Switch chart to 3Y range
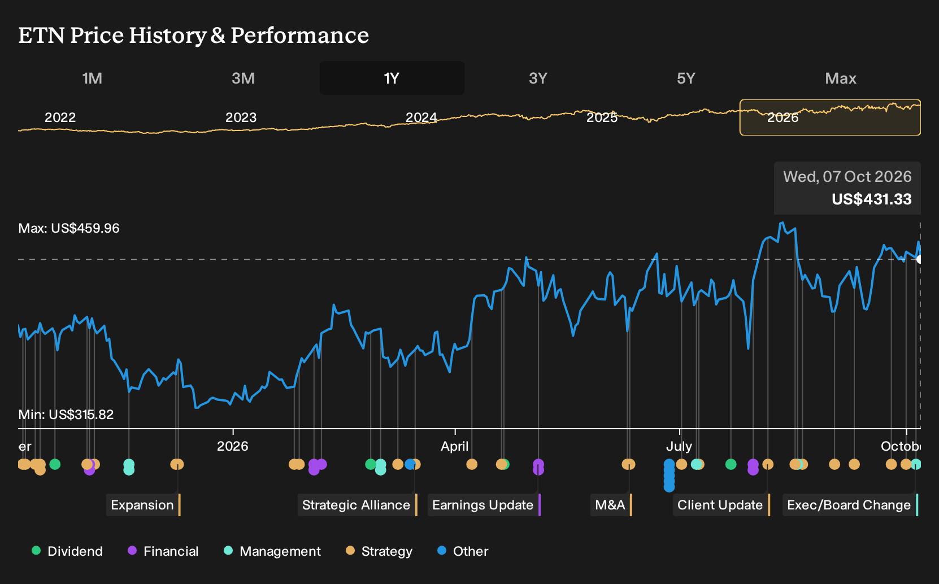The height and width of the screenshot is (584, 939). 538,78
